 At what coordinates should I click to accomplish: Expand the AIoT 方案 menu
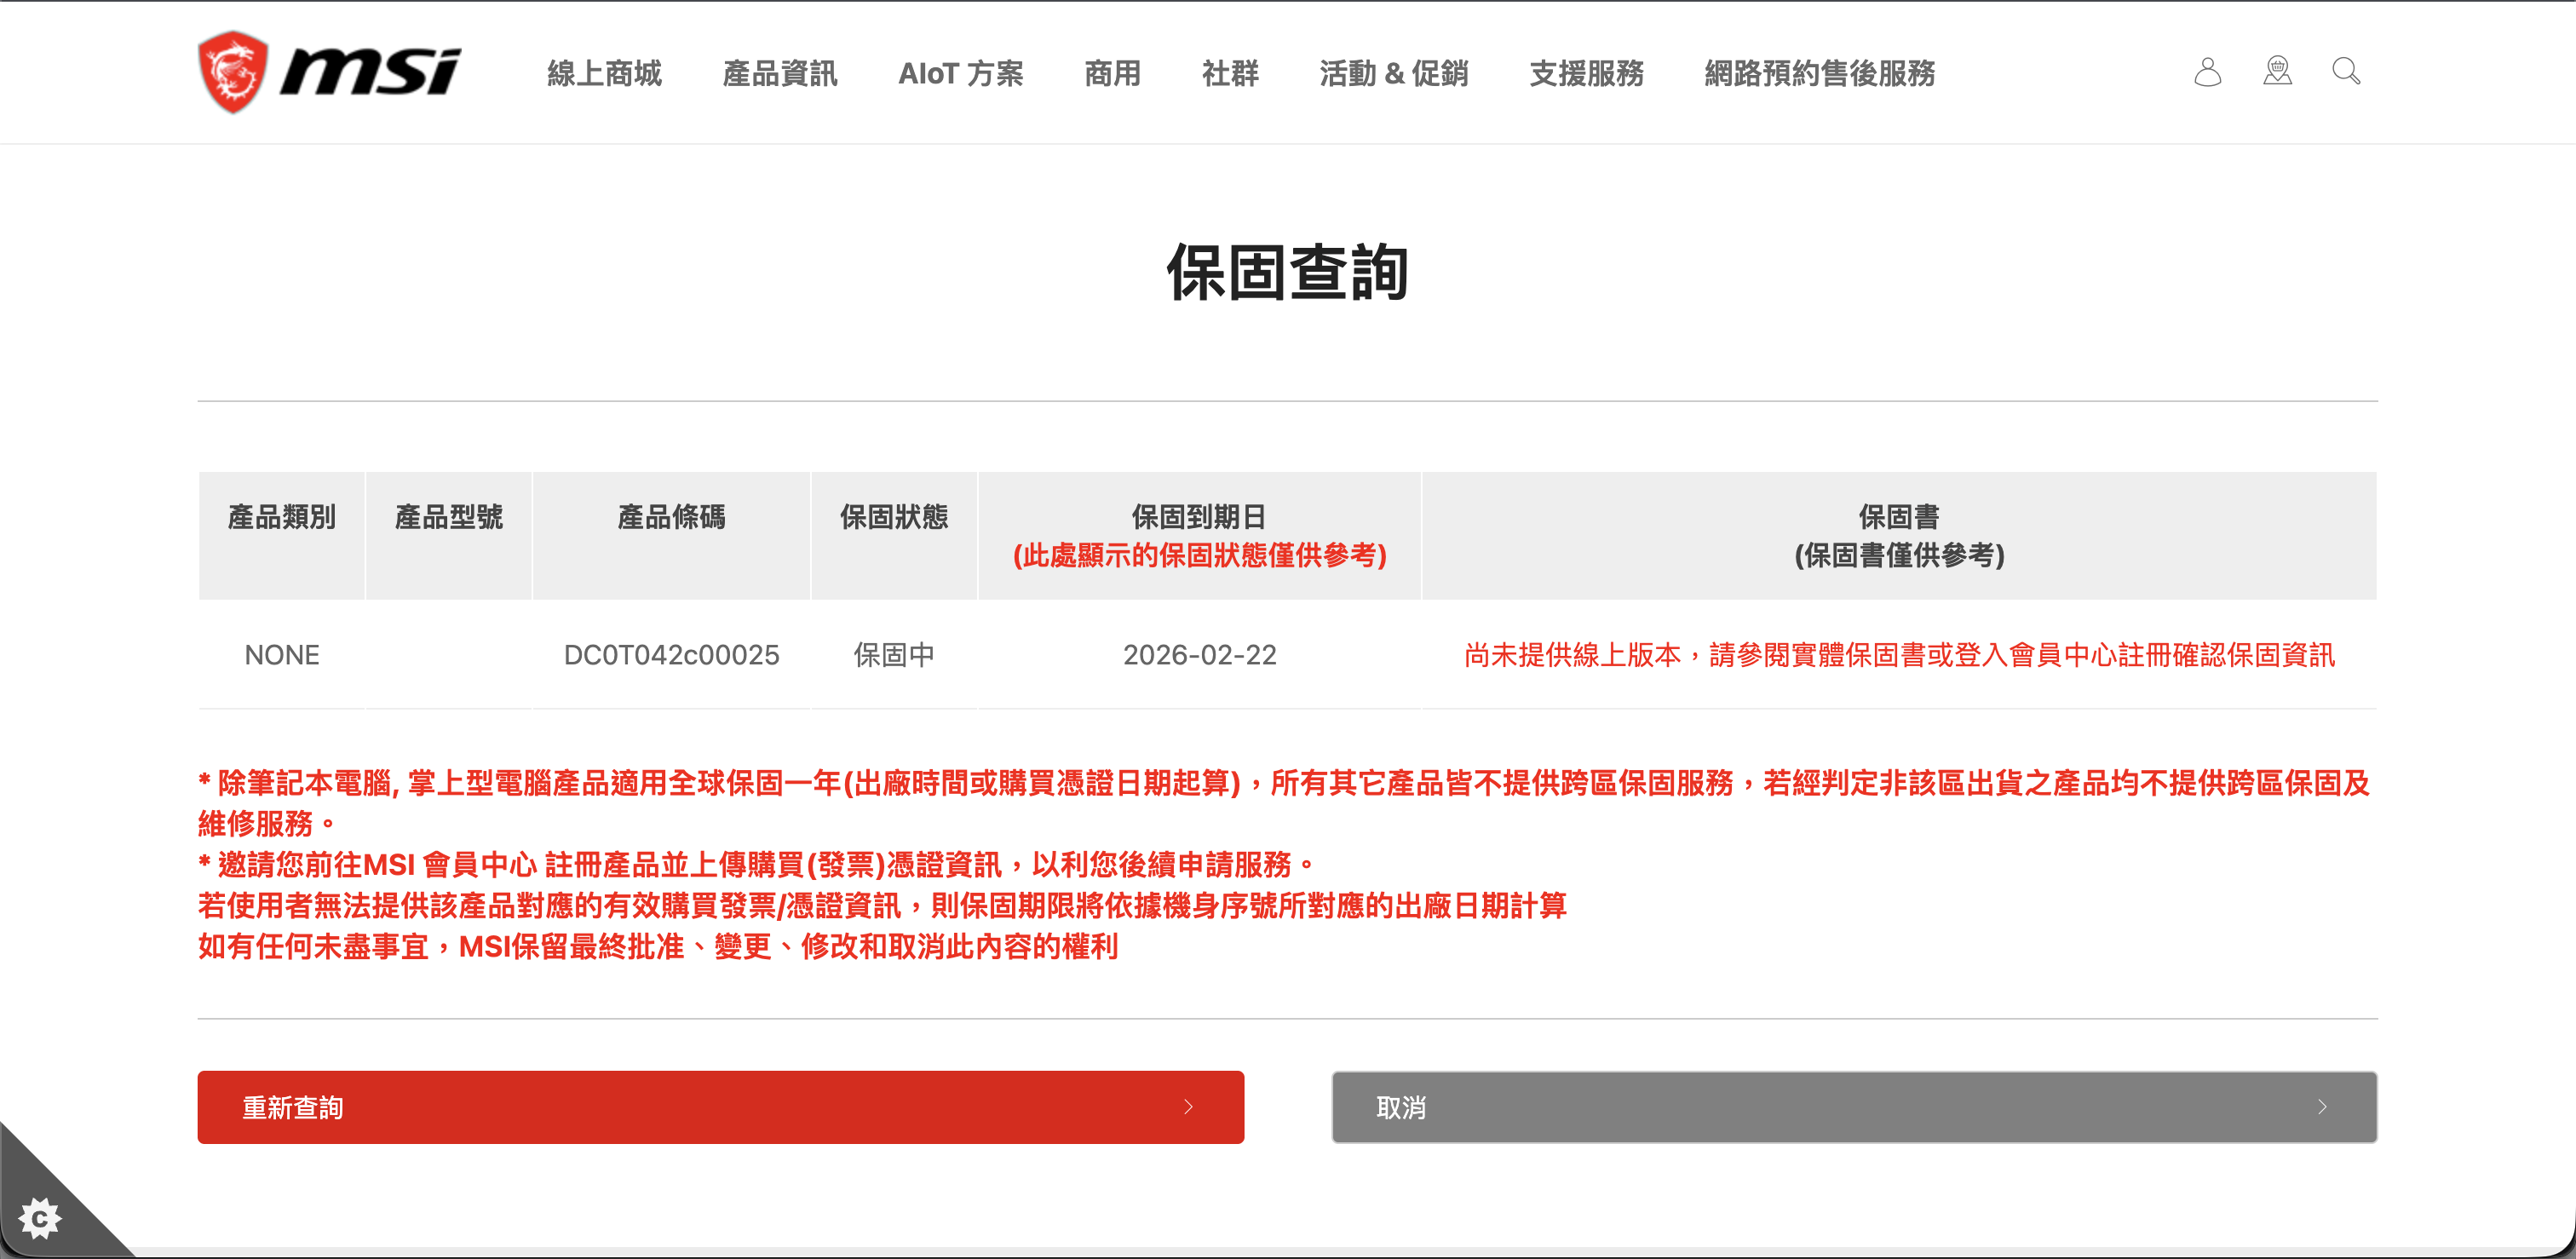pyautogui.click(x=960, y=73)
